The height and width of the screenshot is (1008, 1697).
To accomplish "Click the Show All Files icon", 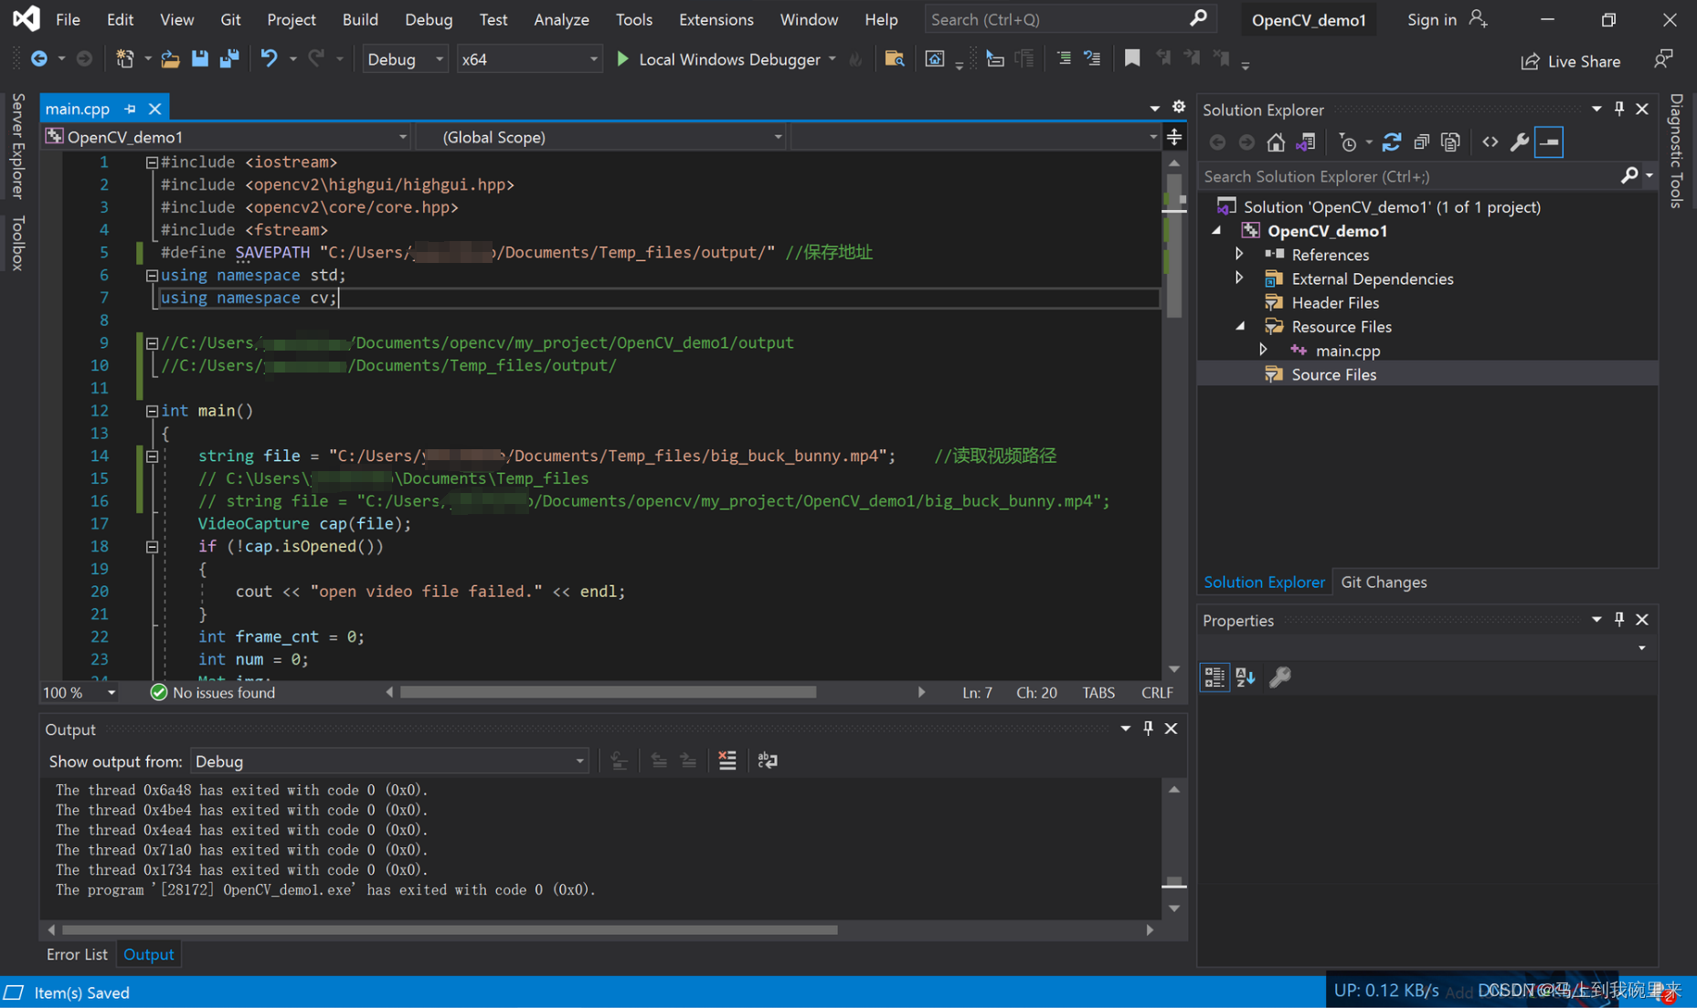I will point(1450,142).
